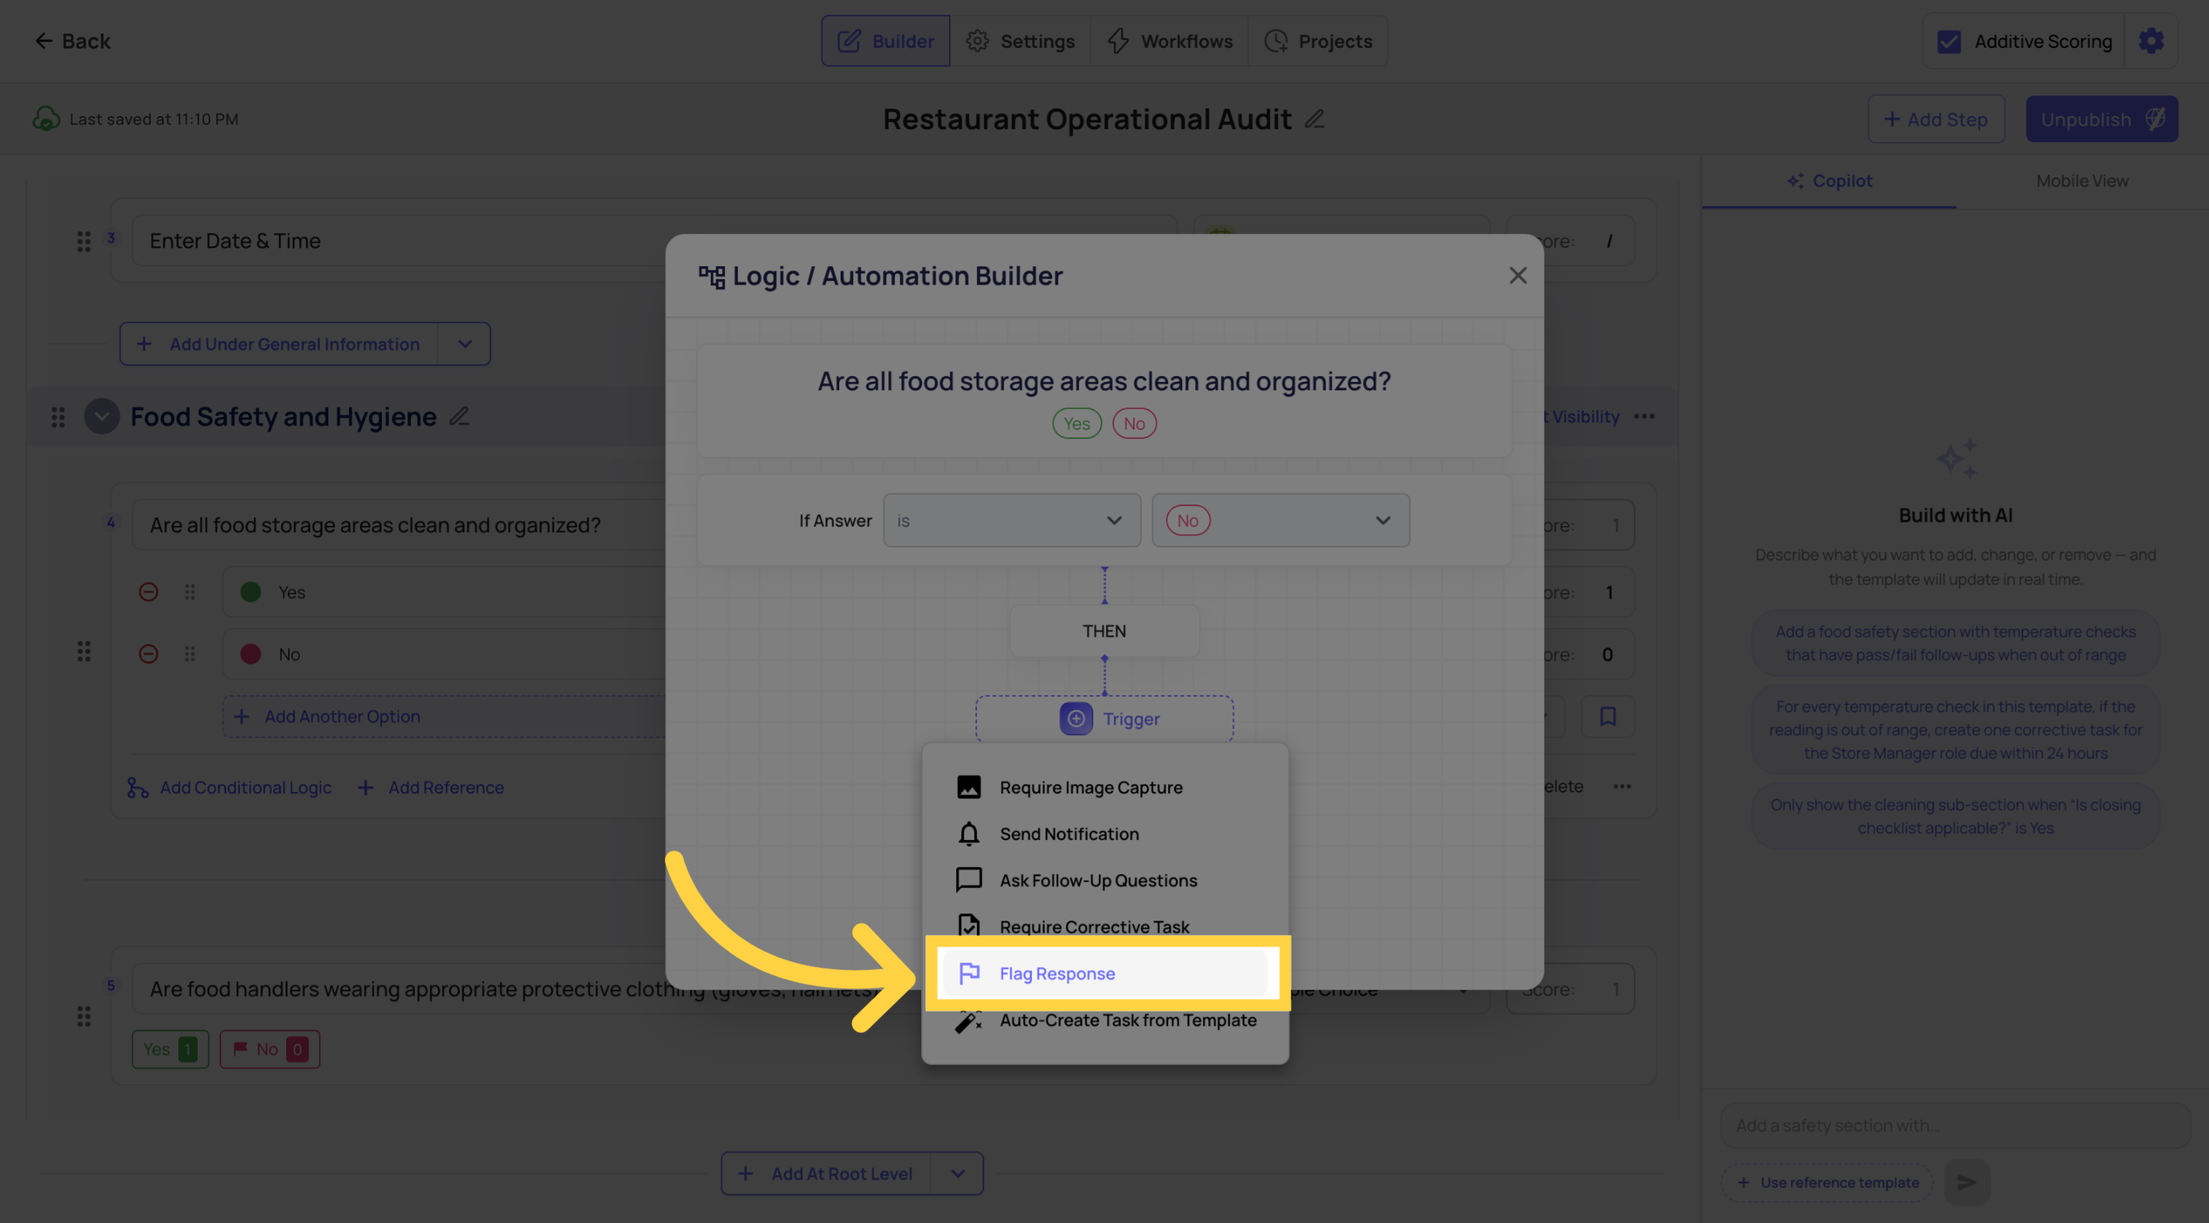Image resolution: width=2209 pixels, height=1223 pixels.
Task: Click the plus icon on the Trigger box
Action: coord(1075,719)
